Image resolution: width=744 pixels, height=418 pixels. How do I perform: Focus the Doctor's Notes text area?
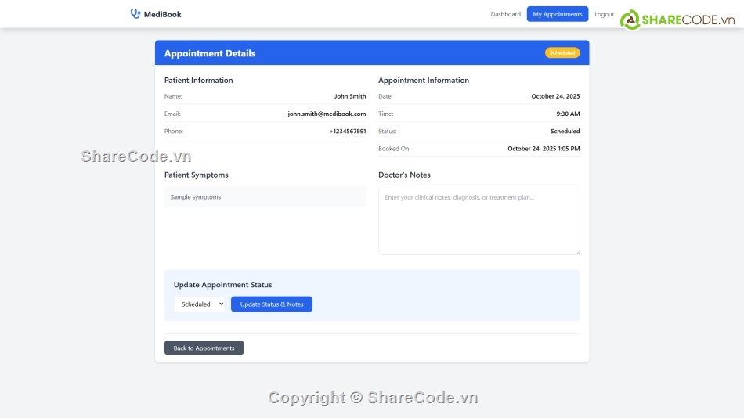click(x=479, y=220)
